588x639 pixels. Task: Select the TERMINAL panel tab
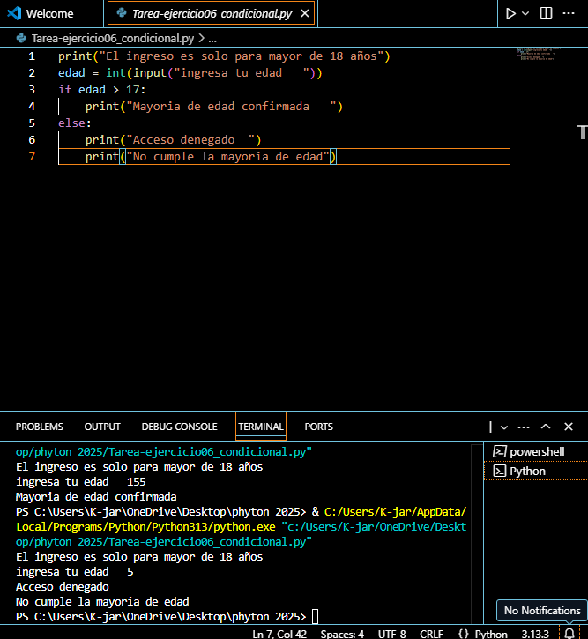coord(261,427)
